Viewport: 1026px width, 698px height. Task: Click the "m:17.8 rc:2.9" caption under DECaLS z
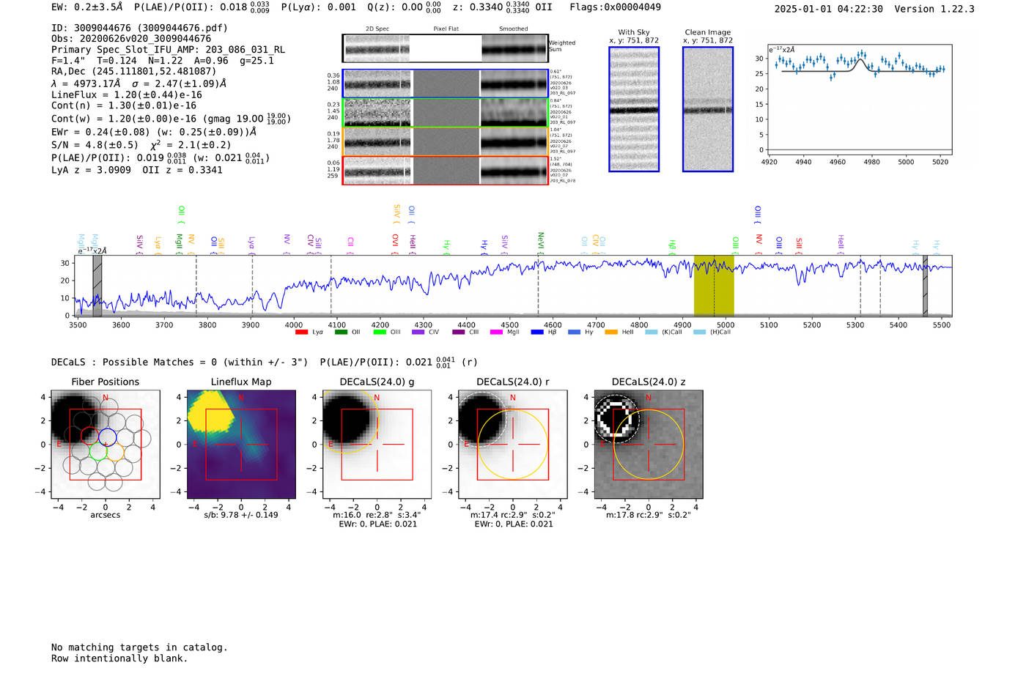coord(649,515)
